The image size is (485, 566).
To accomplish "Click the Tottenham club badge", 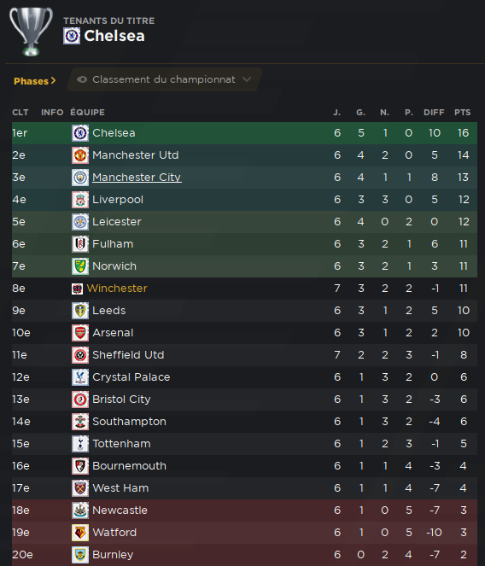I will point(80,444).
